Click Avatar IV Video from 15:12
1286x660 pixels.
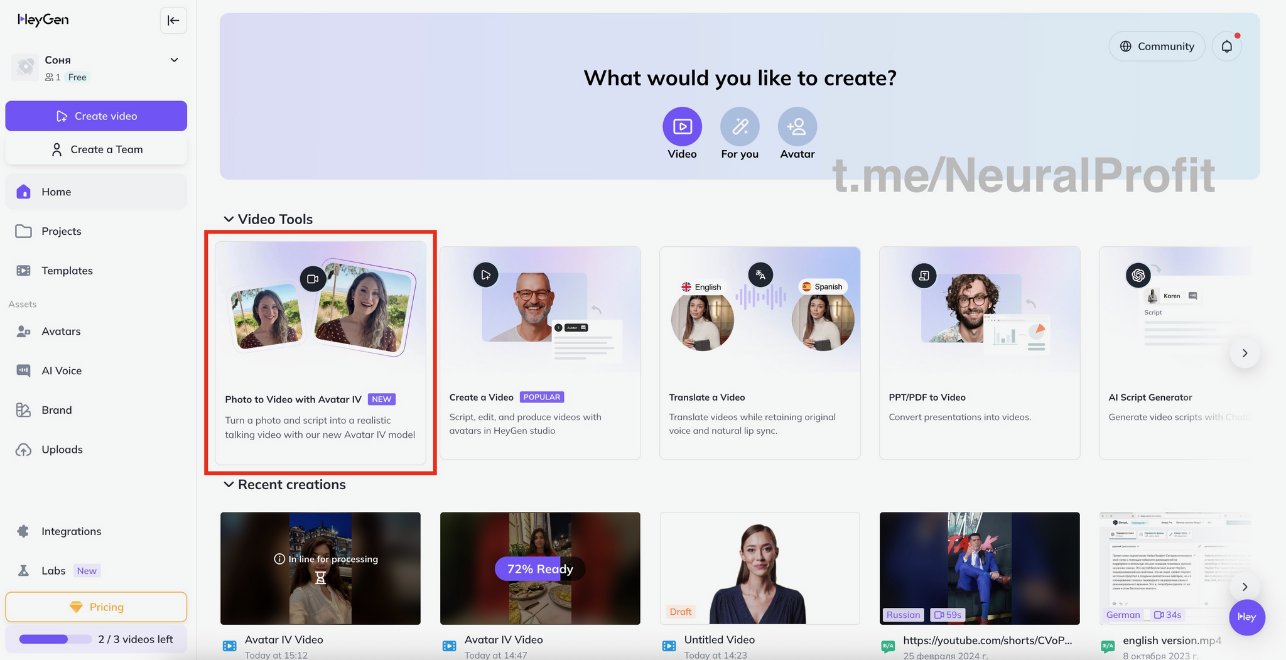pos(284,640)
